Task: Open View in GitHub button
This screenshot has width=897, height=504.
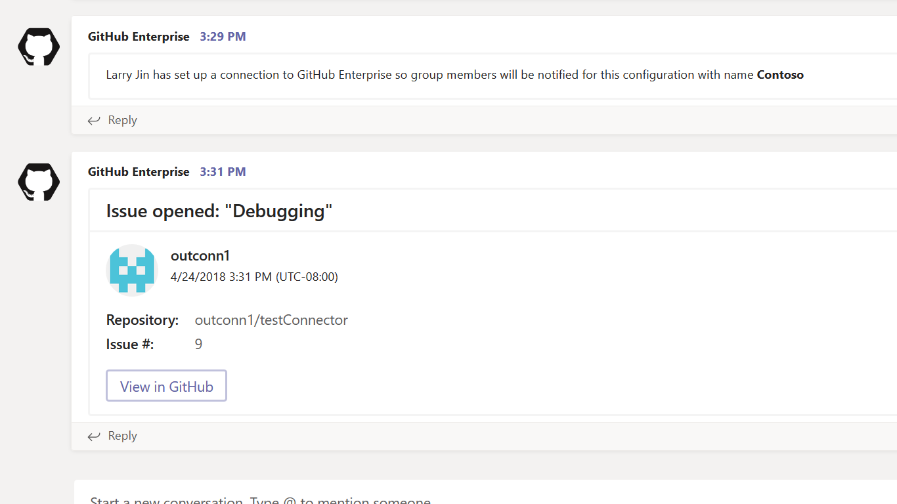Action: [x=166, y=386]
